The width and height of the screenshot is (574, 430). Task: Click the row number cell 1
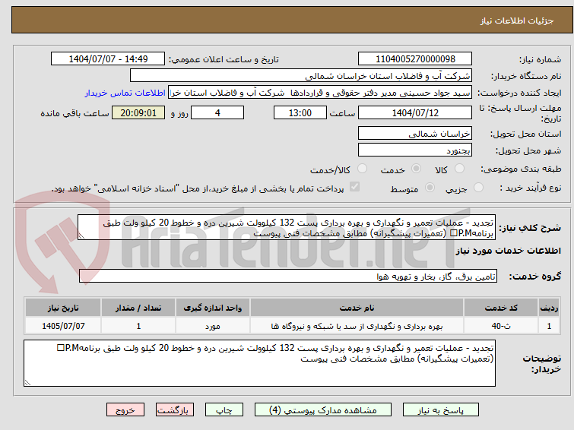point(549,326)
